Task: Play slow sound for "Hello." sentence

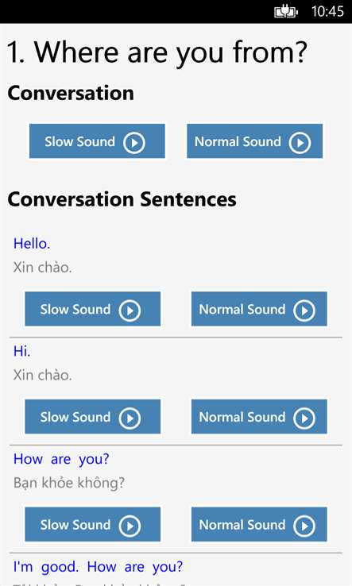Action: [x=92, y=309]
